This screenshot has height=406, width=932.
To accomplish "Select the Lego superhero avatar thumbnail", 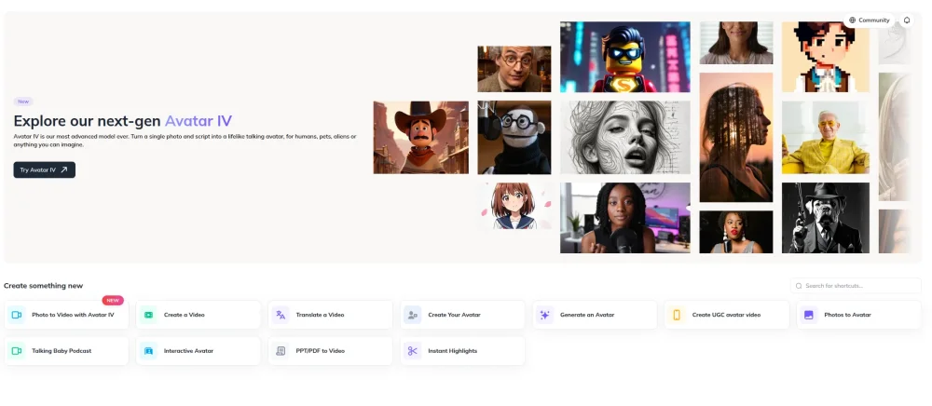I will [x=625, y=57].
